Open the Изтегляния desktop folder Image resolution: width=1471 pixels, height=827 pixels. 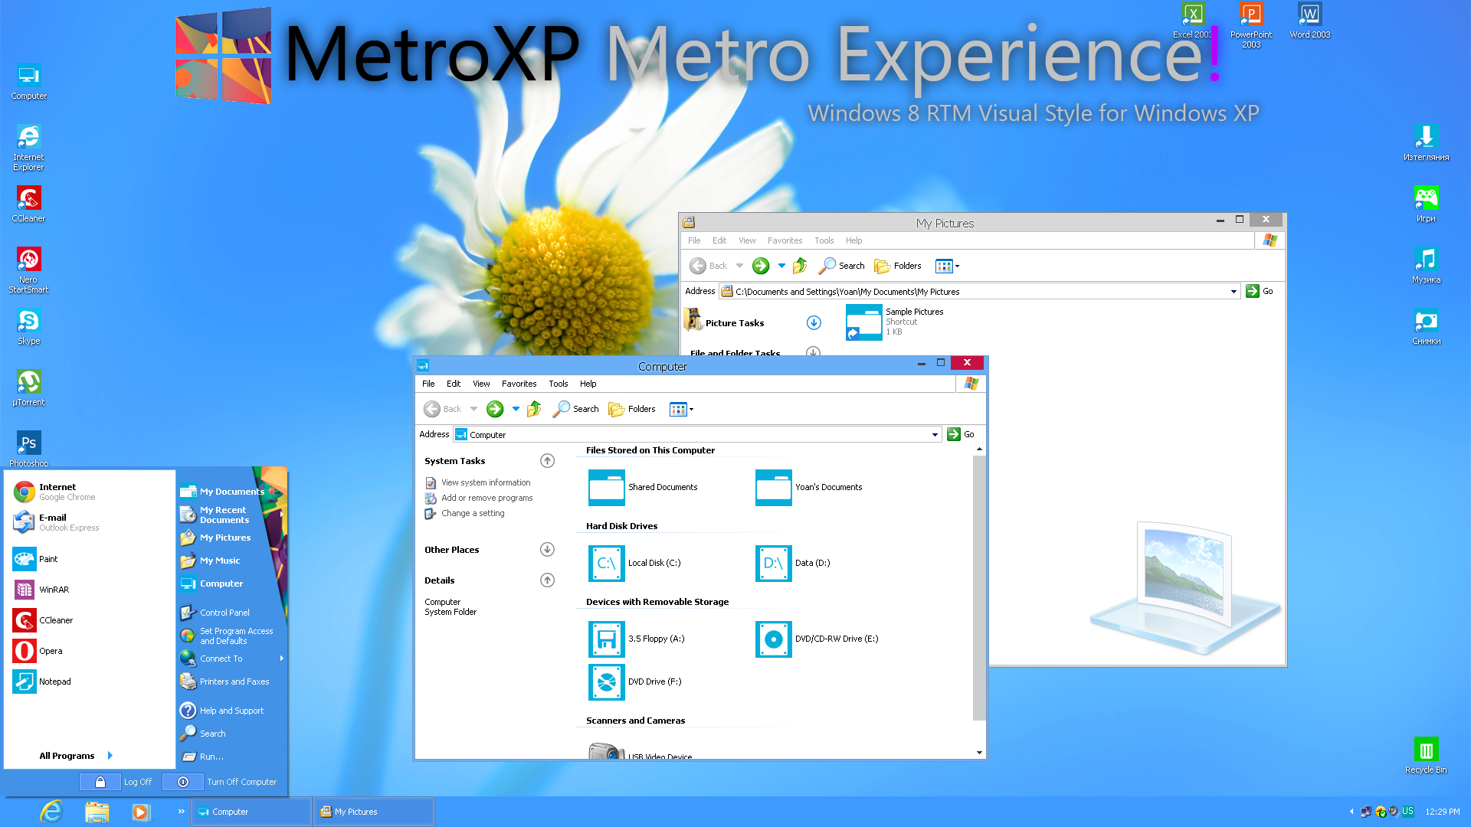1426,142
